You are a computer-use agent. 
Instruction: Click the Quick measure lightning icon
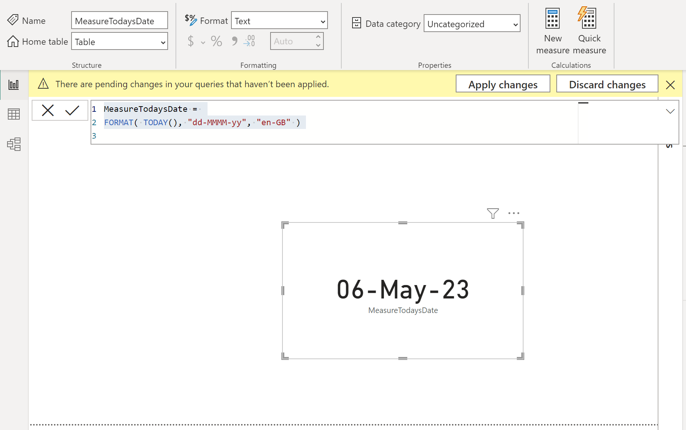click(587, 18)
